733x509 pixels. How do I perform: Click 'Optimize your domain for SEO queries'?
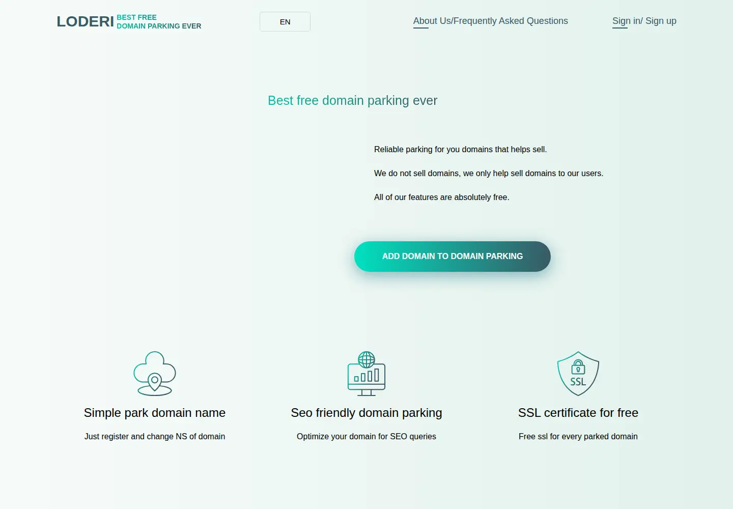point(366,436)
